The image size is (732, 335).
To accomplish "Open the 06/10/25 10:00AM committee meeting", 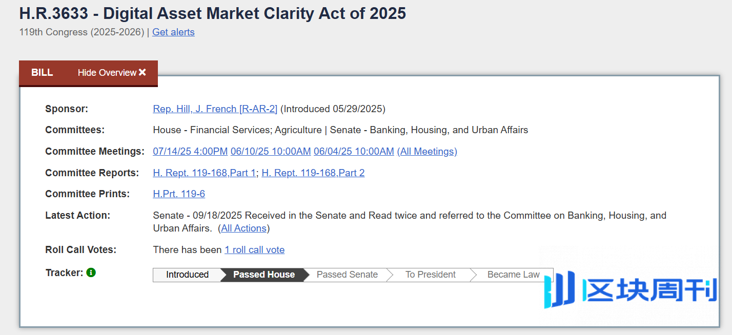I will [271, 152].
